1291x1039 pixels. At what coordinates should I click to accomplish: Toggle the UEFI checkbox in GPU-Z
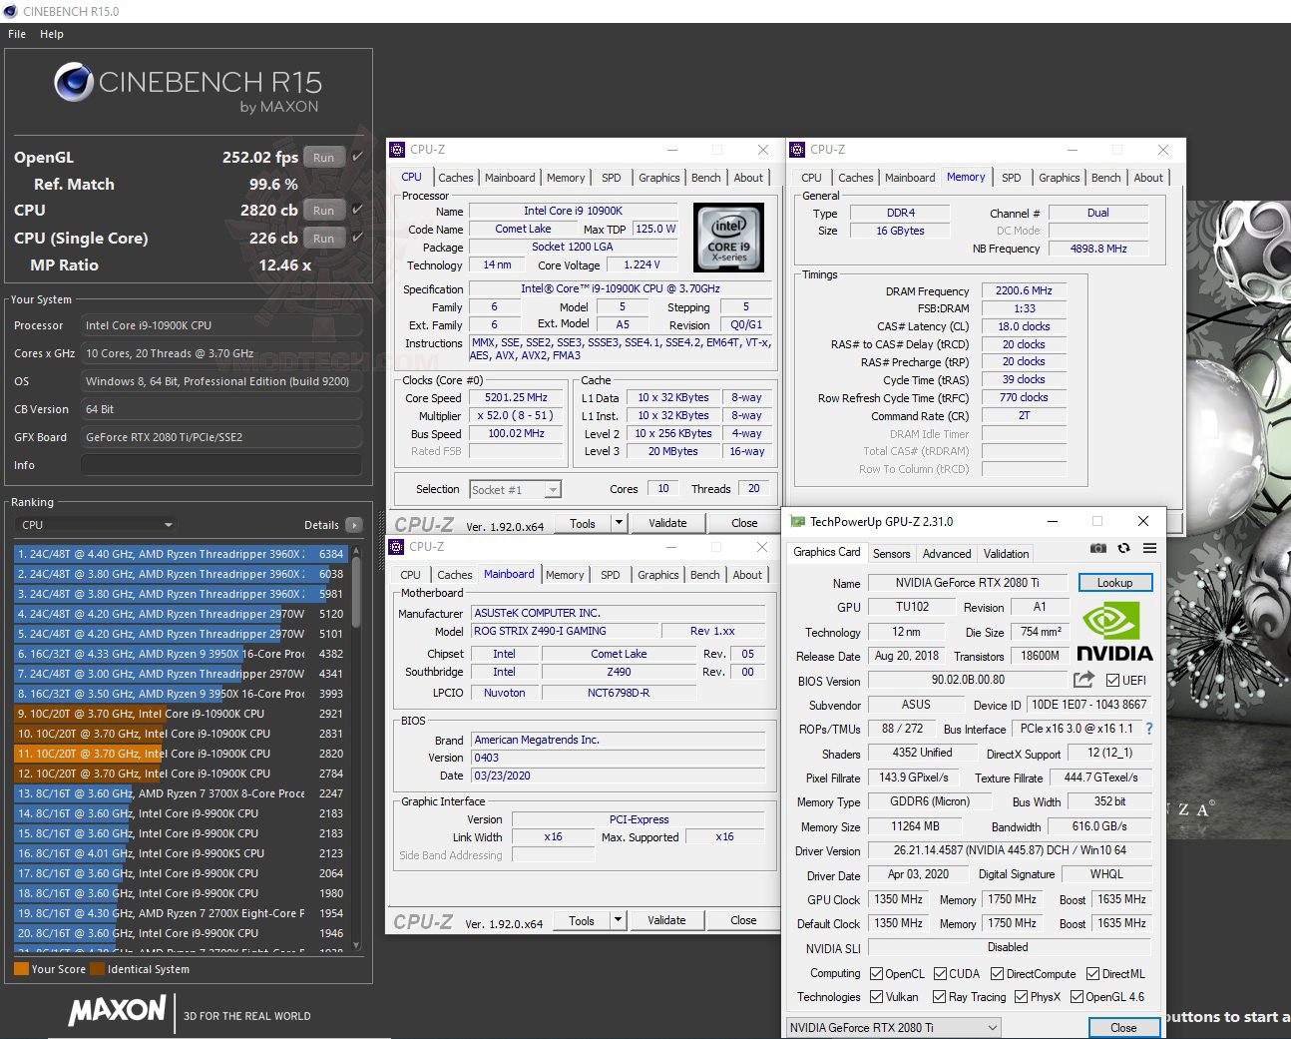point(1112,681)
